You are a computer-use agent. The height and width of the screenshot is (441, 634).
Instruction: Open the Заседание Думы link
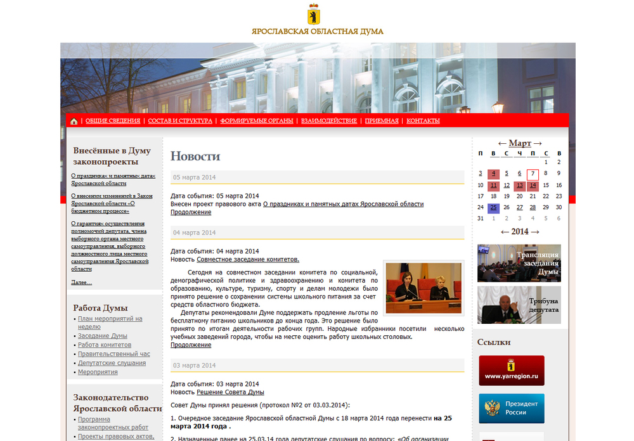[102, 336]
